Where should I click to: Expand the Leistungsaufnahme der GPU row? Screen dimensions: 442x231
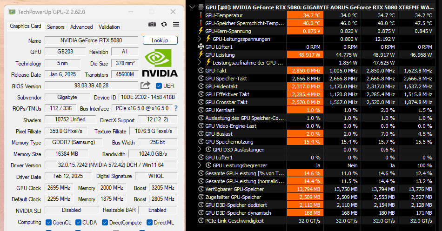click(x=200, y=62)
